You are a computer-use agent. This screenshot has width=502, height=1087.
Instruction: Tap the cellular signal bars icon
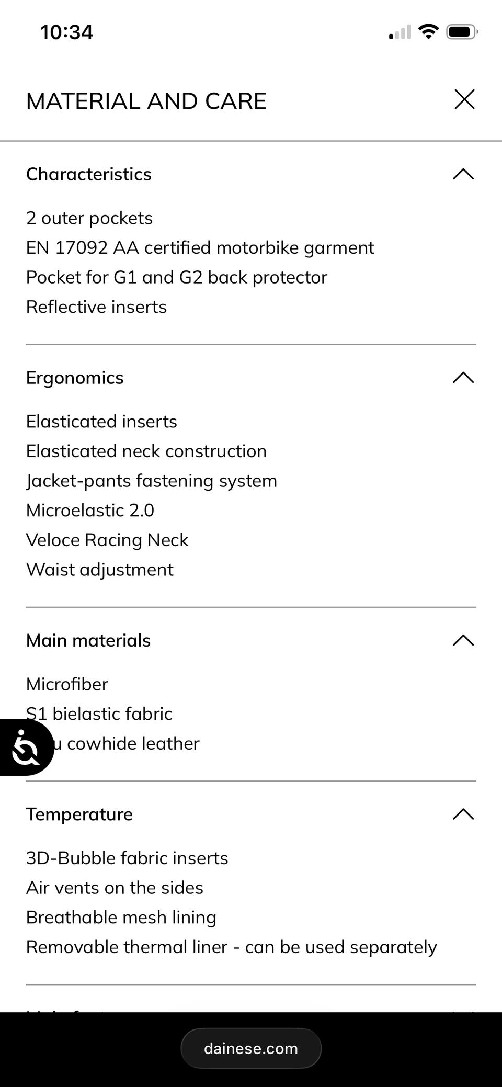pos(400,32)
